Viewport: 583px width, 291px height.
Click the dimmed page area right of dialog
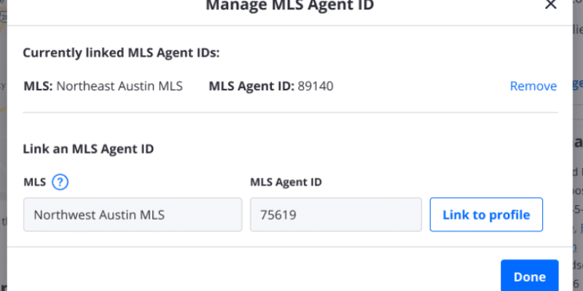[577, 145]
